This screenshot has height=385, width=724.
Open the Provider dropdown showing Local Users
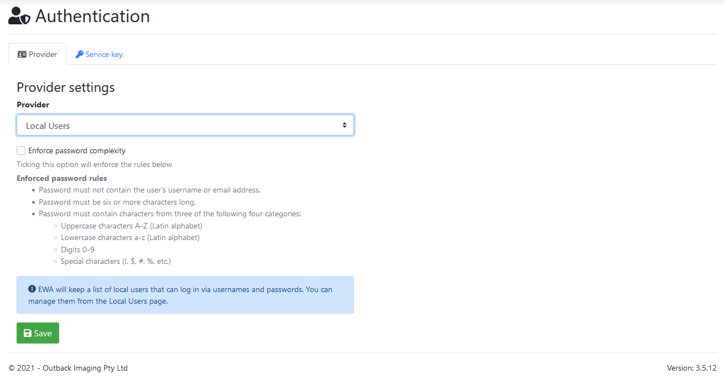177,126
